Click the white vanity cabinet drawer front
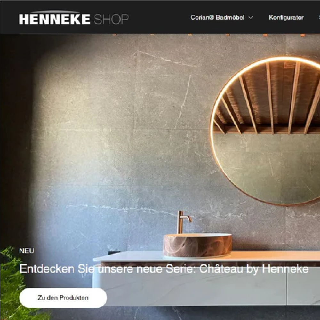 190,290
